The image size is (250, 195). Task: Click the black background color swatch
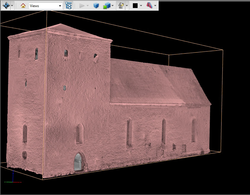pos(135,6)
